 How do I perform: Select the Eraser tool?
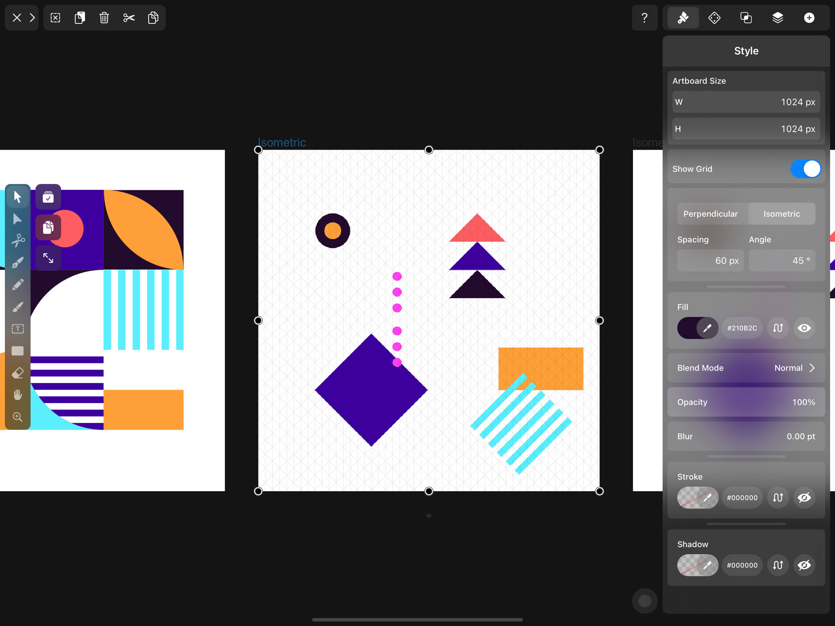(17, 373)
